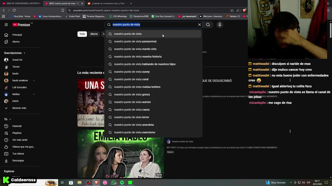Bookmark this page with the bookmark icon
The image size is (332, 186).
[x=63, y=10]
